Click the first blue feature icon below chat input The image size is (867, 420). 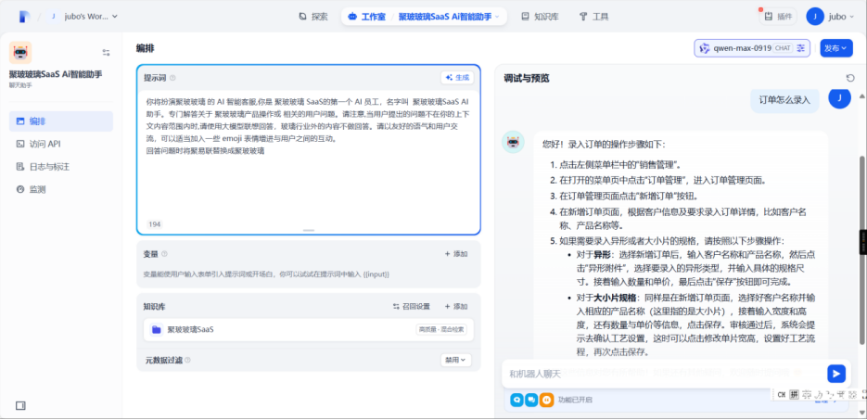click(516, 400)
